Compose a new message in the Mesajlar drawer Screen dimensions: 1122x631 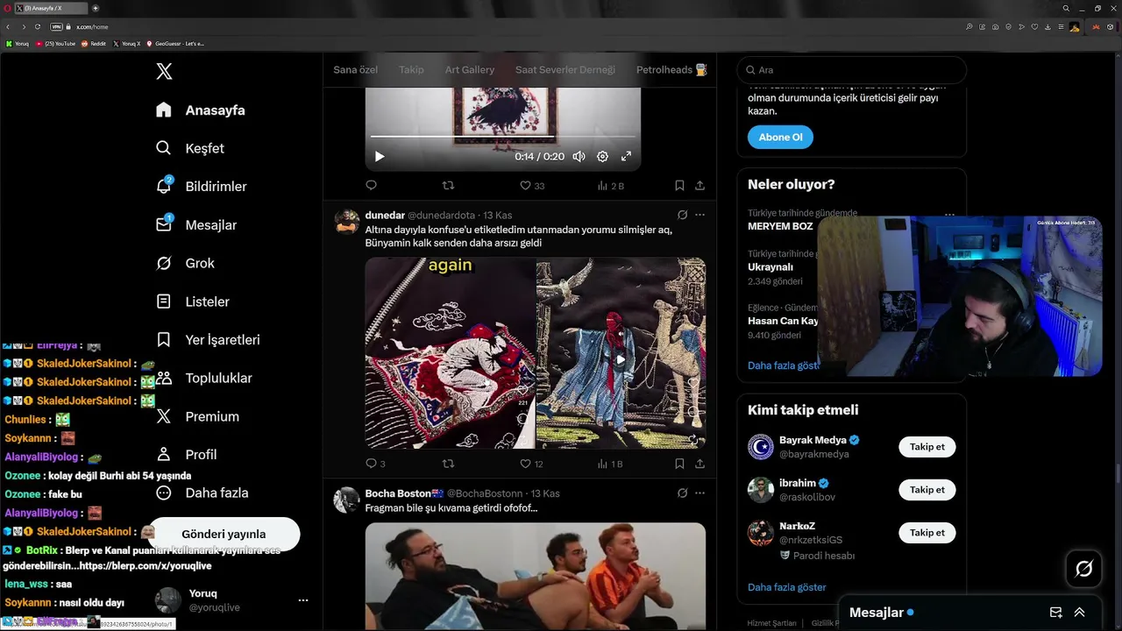tap(1056, 613)
